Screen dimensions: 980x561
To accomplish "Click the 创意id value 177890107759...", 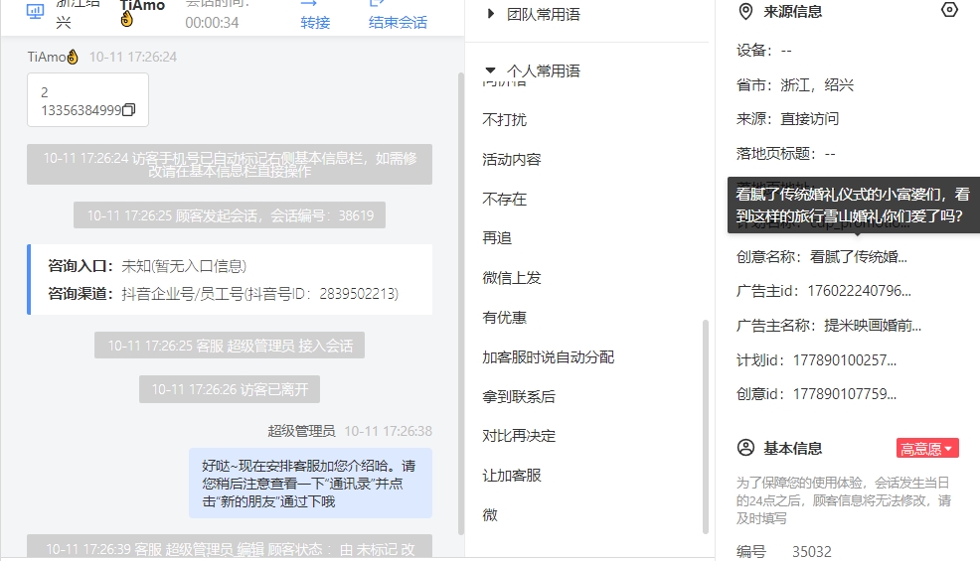I will coord(845,394).
